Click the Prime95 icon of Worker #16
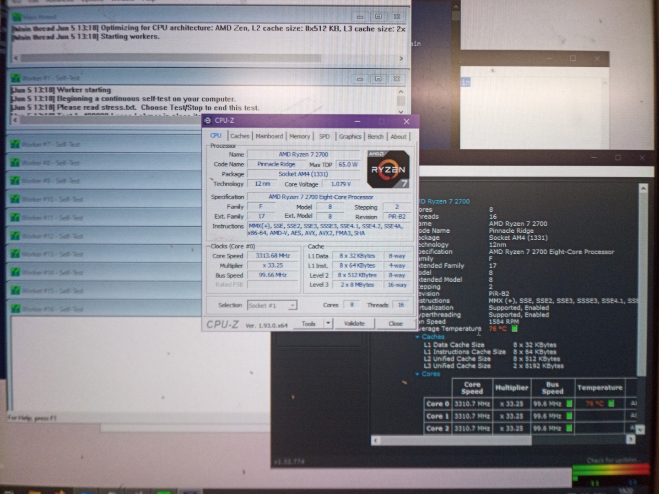Screen dimensions: 659x494 (15, 309)
